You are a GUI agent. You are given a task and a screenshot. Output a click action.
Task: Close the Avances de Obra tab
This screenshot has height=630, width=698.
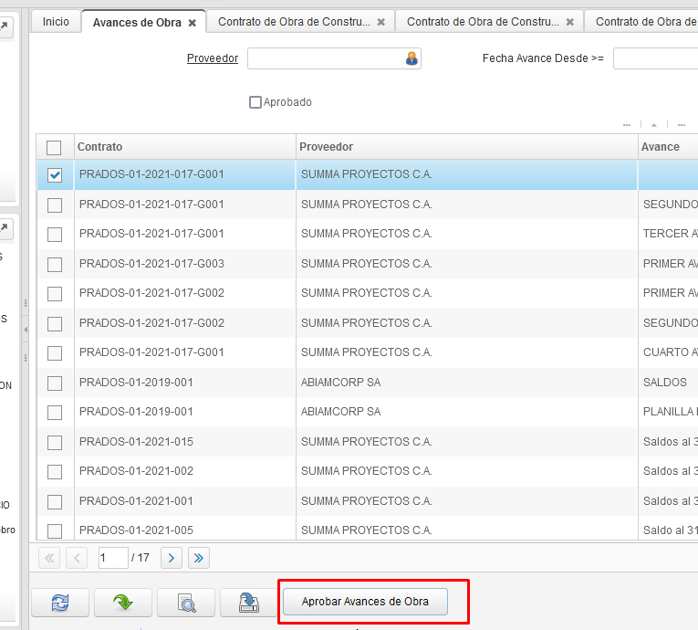193,22
